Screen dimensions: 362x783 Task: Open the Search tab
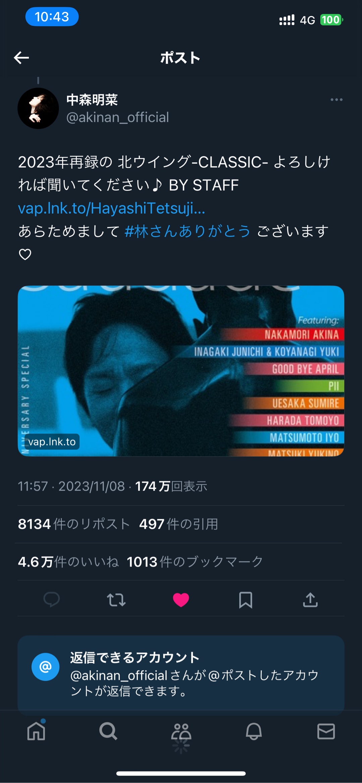coord(108,731)
